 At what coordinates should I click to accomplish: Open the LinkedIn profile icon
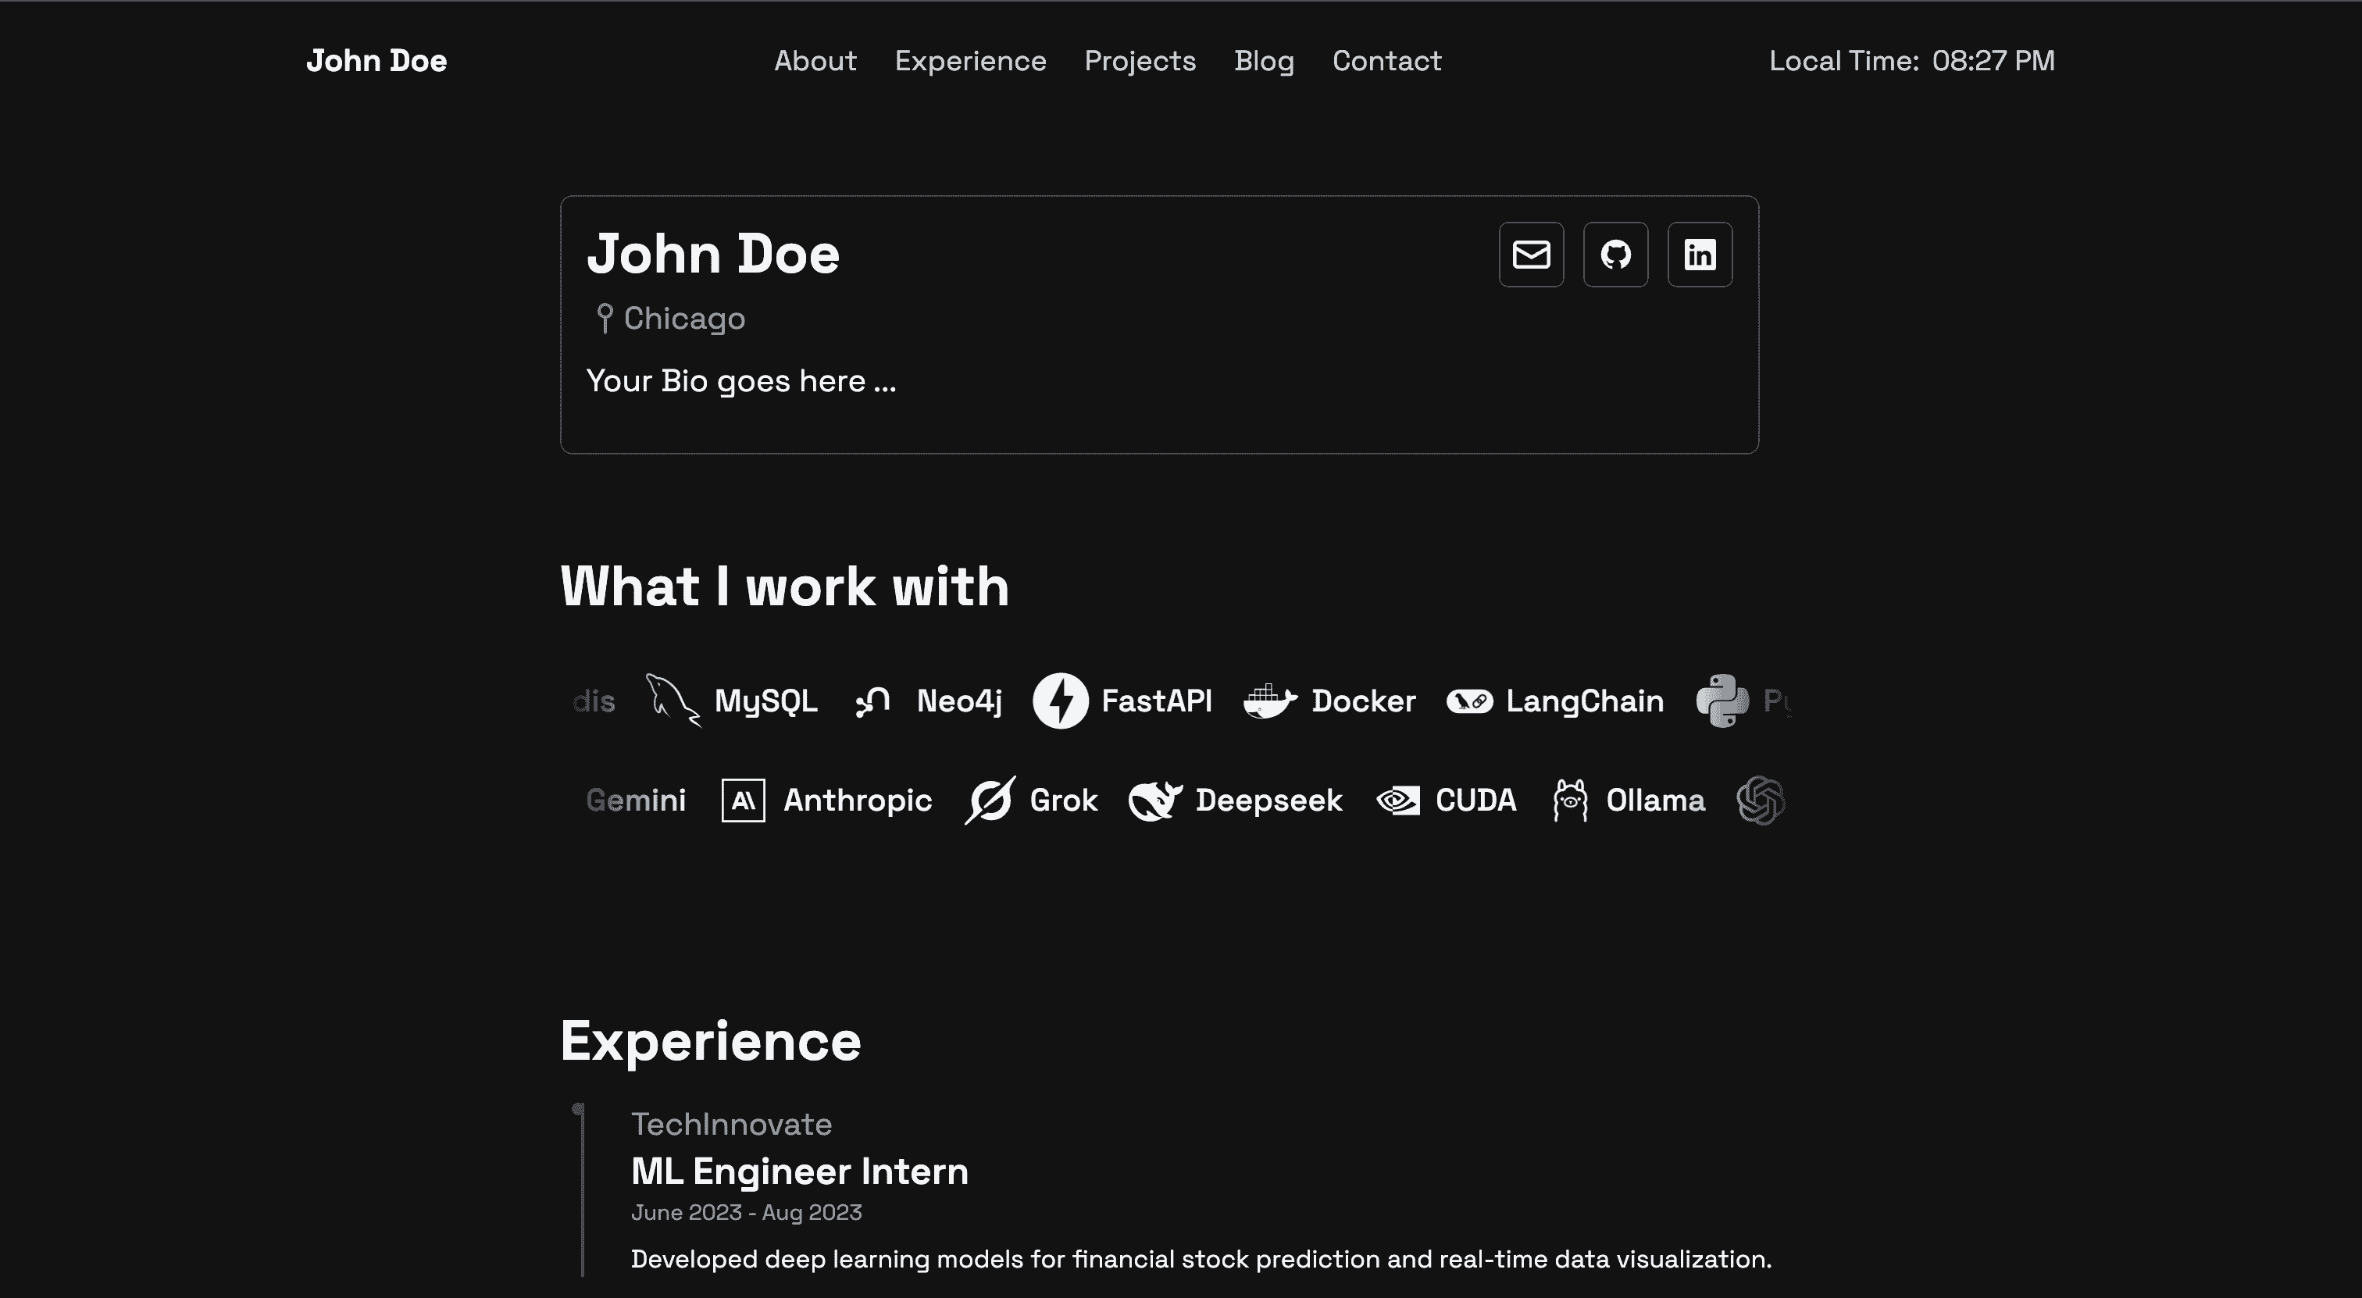point(1699,254)
